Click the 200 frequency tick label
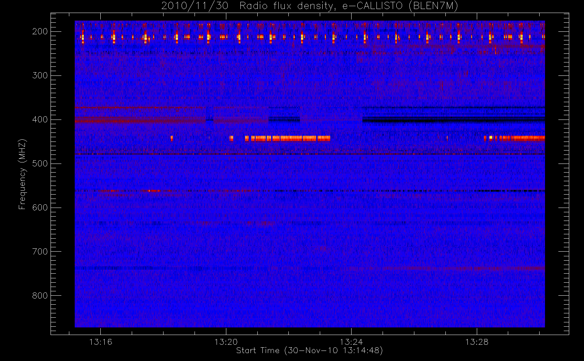The height and width of the screenshot is (361, 584). [x=40, y=31]
